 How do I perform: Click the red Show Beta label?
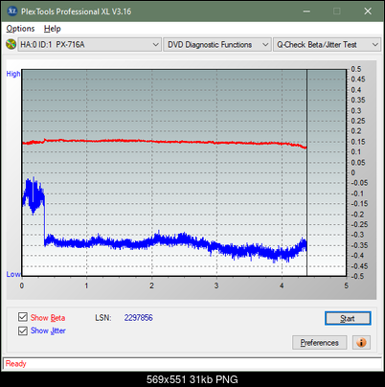tap(48, 318)
